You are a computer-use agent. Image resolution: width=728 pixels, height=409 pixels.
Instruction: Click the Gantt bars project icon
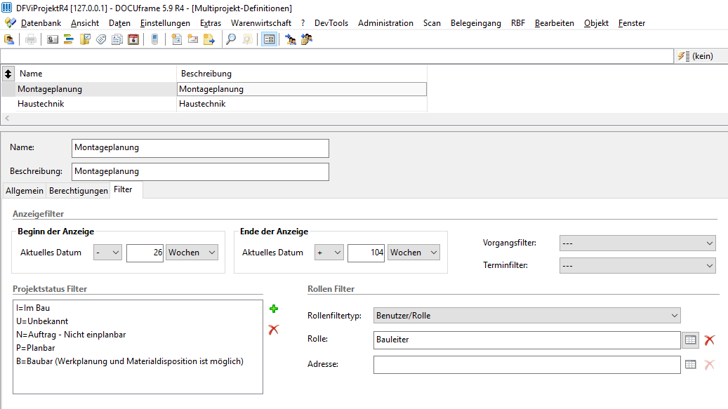[x=69, y=39]
